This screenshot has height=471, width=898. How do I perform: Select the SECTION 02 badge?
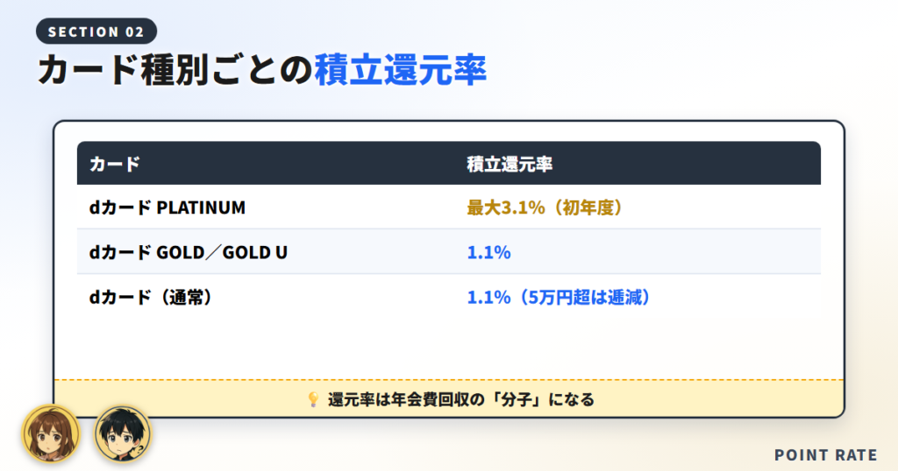tap(96, 32)
